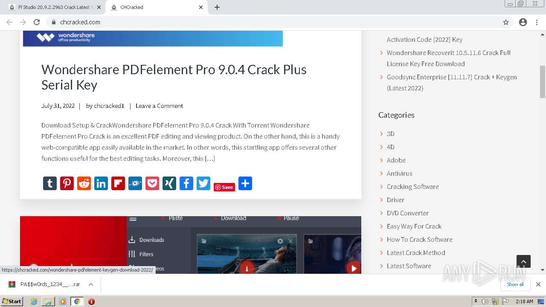Open How To Crack Software category
Screen dimensions: 546x307
point(420,240)
